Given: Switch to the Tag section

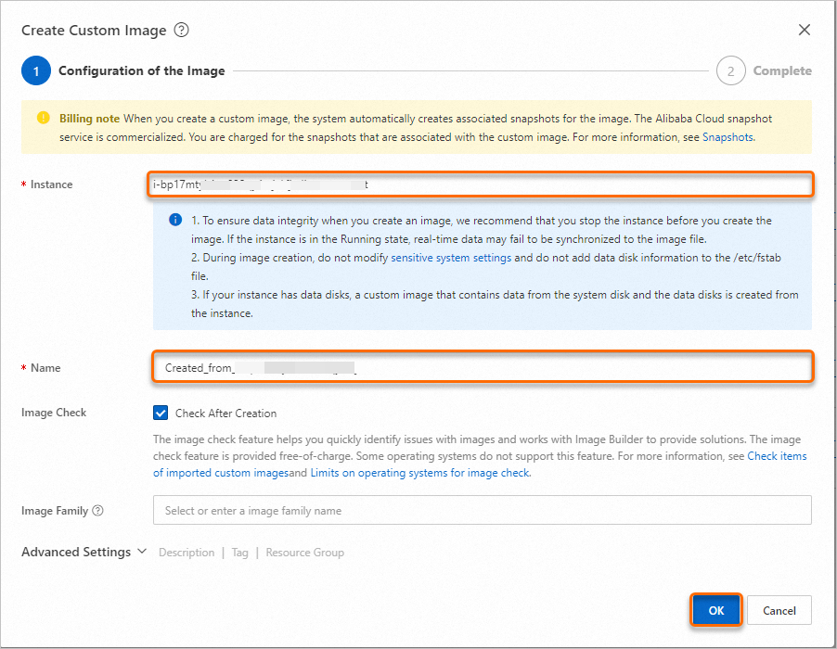Looking at the screenshot, I should click(240, 552).
